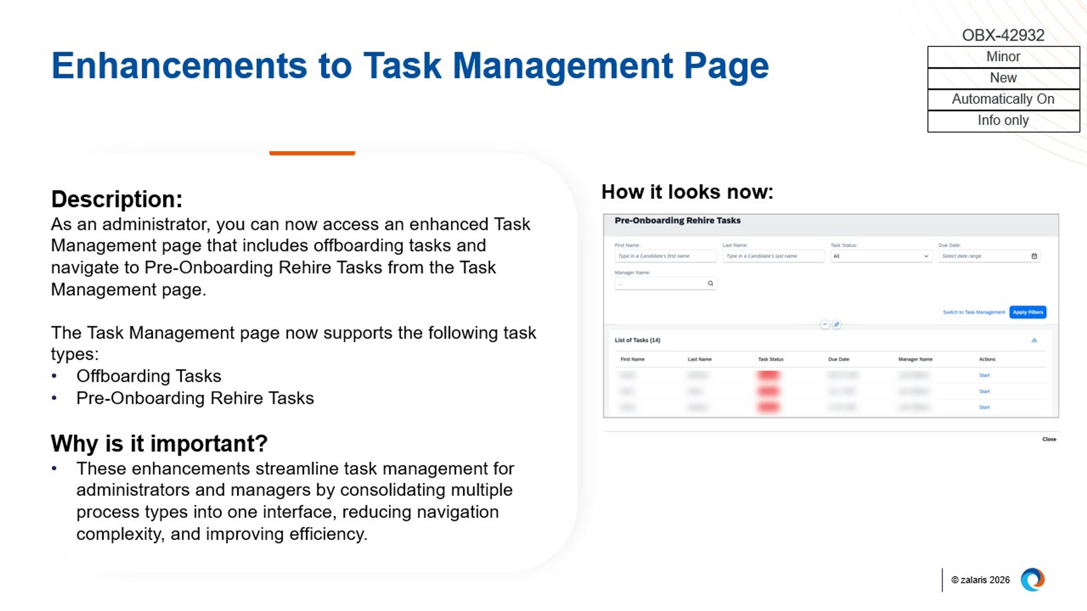Click the Due Date column header
1087x611 pixels.
(x=838, y=359)
